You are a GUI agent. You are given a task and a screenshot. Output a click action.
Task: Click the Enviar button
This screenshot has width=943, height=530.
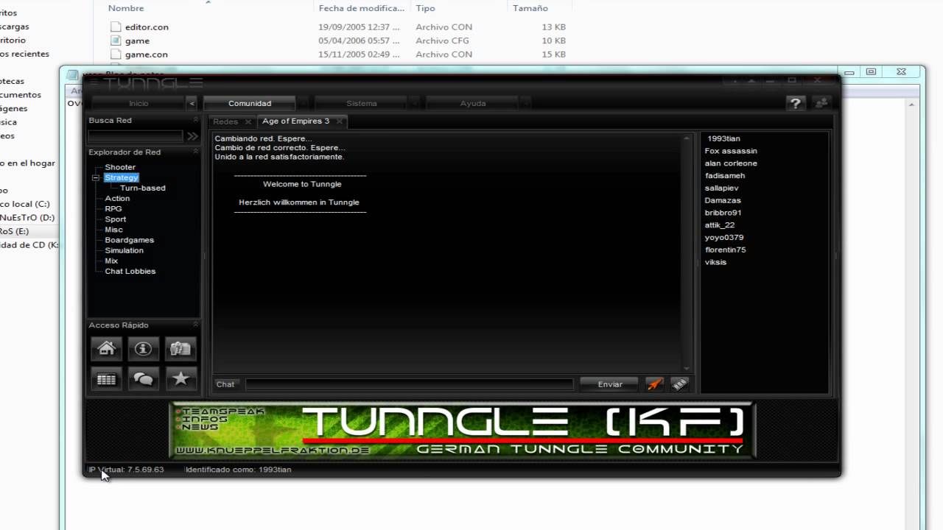(x=610, y=384)
